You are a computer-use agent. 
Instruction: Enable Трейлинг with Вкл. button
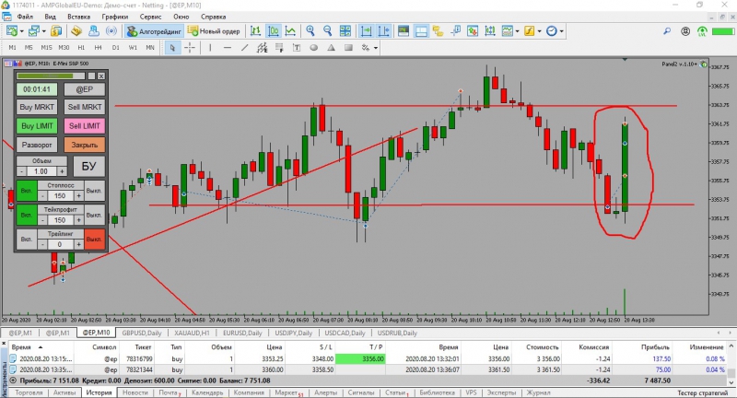point(27,240)
